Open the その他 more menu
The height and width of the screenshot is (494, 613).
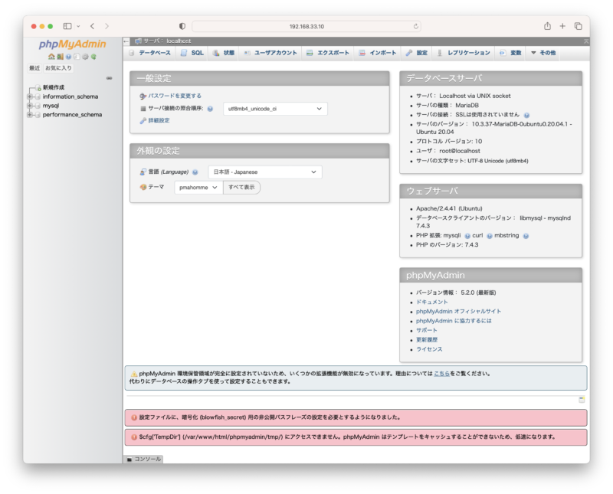click(543, 53)
